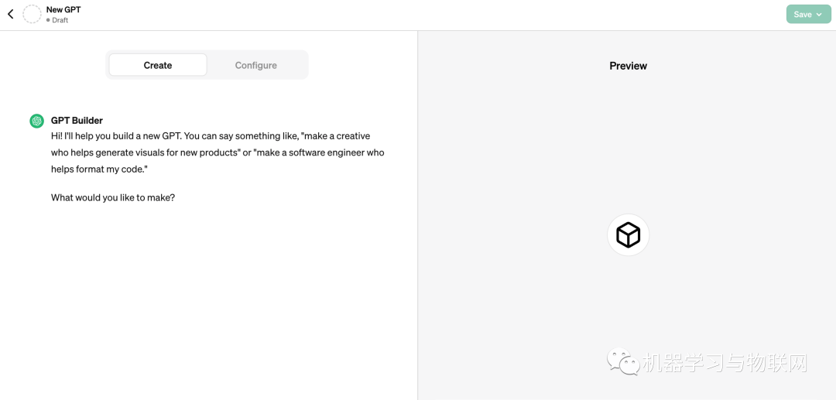Click the green GPT Builder avatar logo
Image resolution: width=836 pixels, height=400 pixels.
[x=36, y=121]
